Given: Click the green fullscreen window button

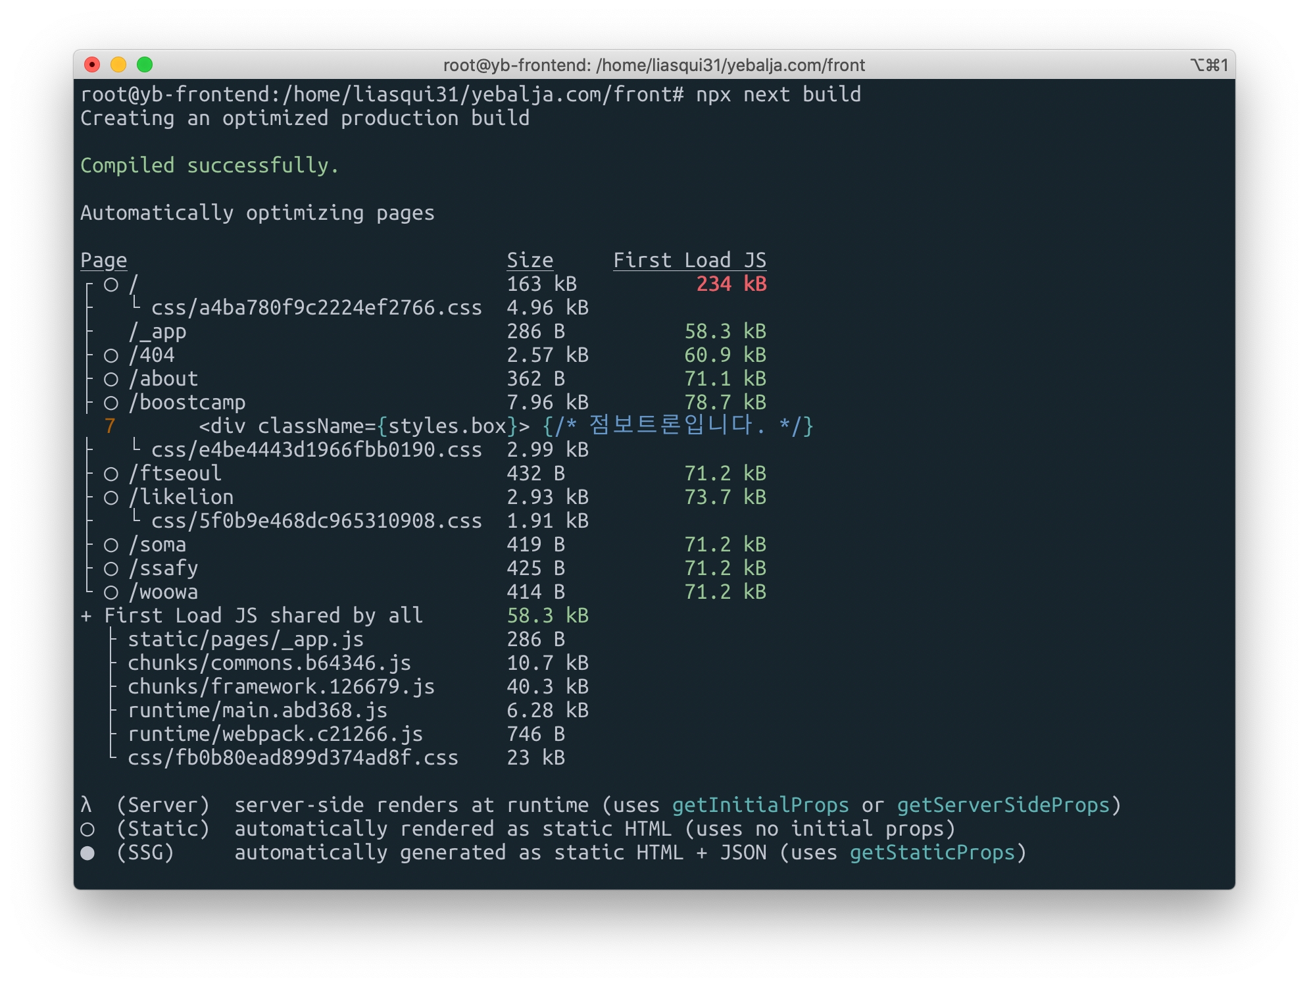Looking at the screenshot, I should click(145, 64).
